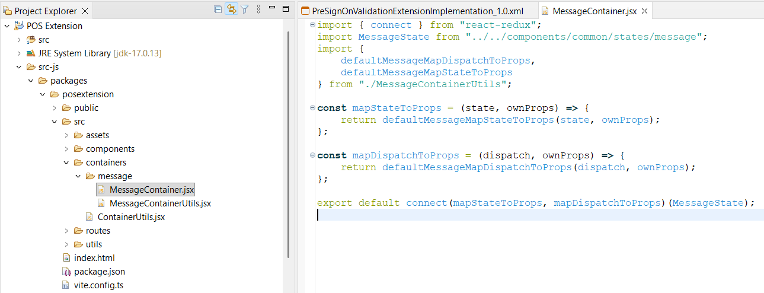
Task: Click "./MessageContainerUtils" import path text
Action: [x=434, y=84]
